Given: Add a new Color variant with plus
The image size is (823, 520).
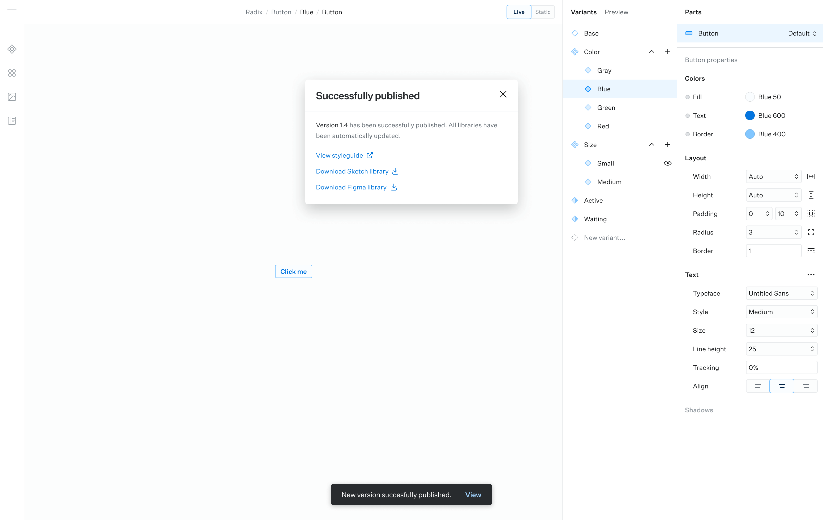Looking at the screenshot, I should point(667,52).
